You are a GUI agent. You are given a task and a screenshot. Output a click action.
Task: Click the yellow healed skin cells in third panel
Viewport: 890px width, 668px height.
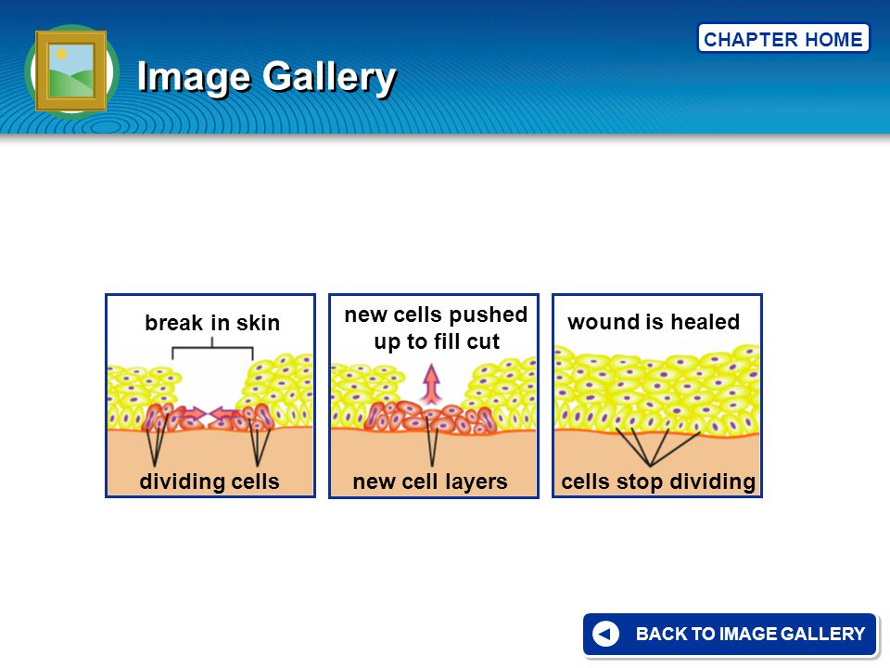(x=656, y=391)
